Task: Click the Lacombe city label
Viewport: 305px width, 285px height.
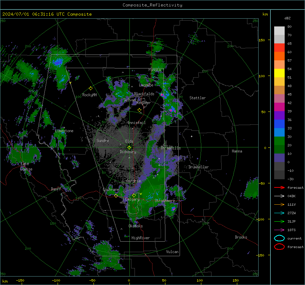Action: pos(146,85)
